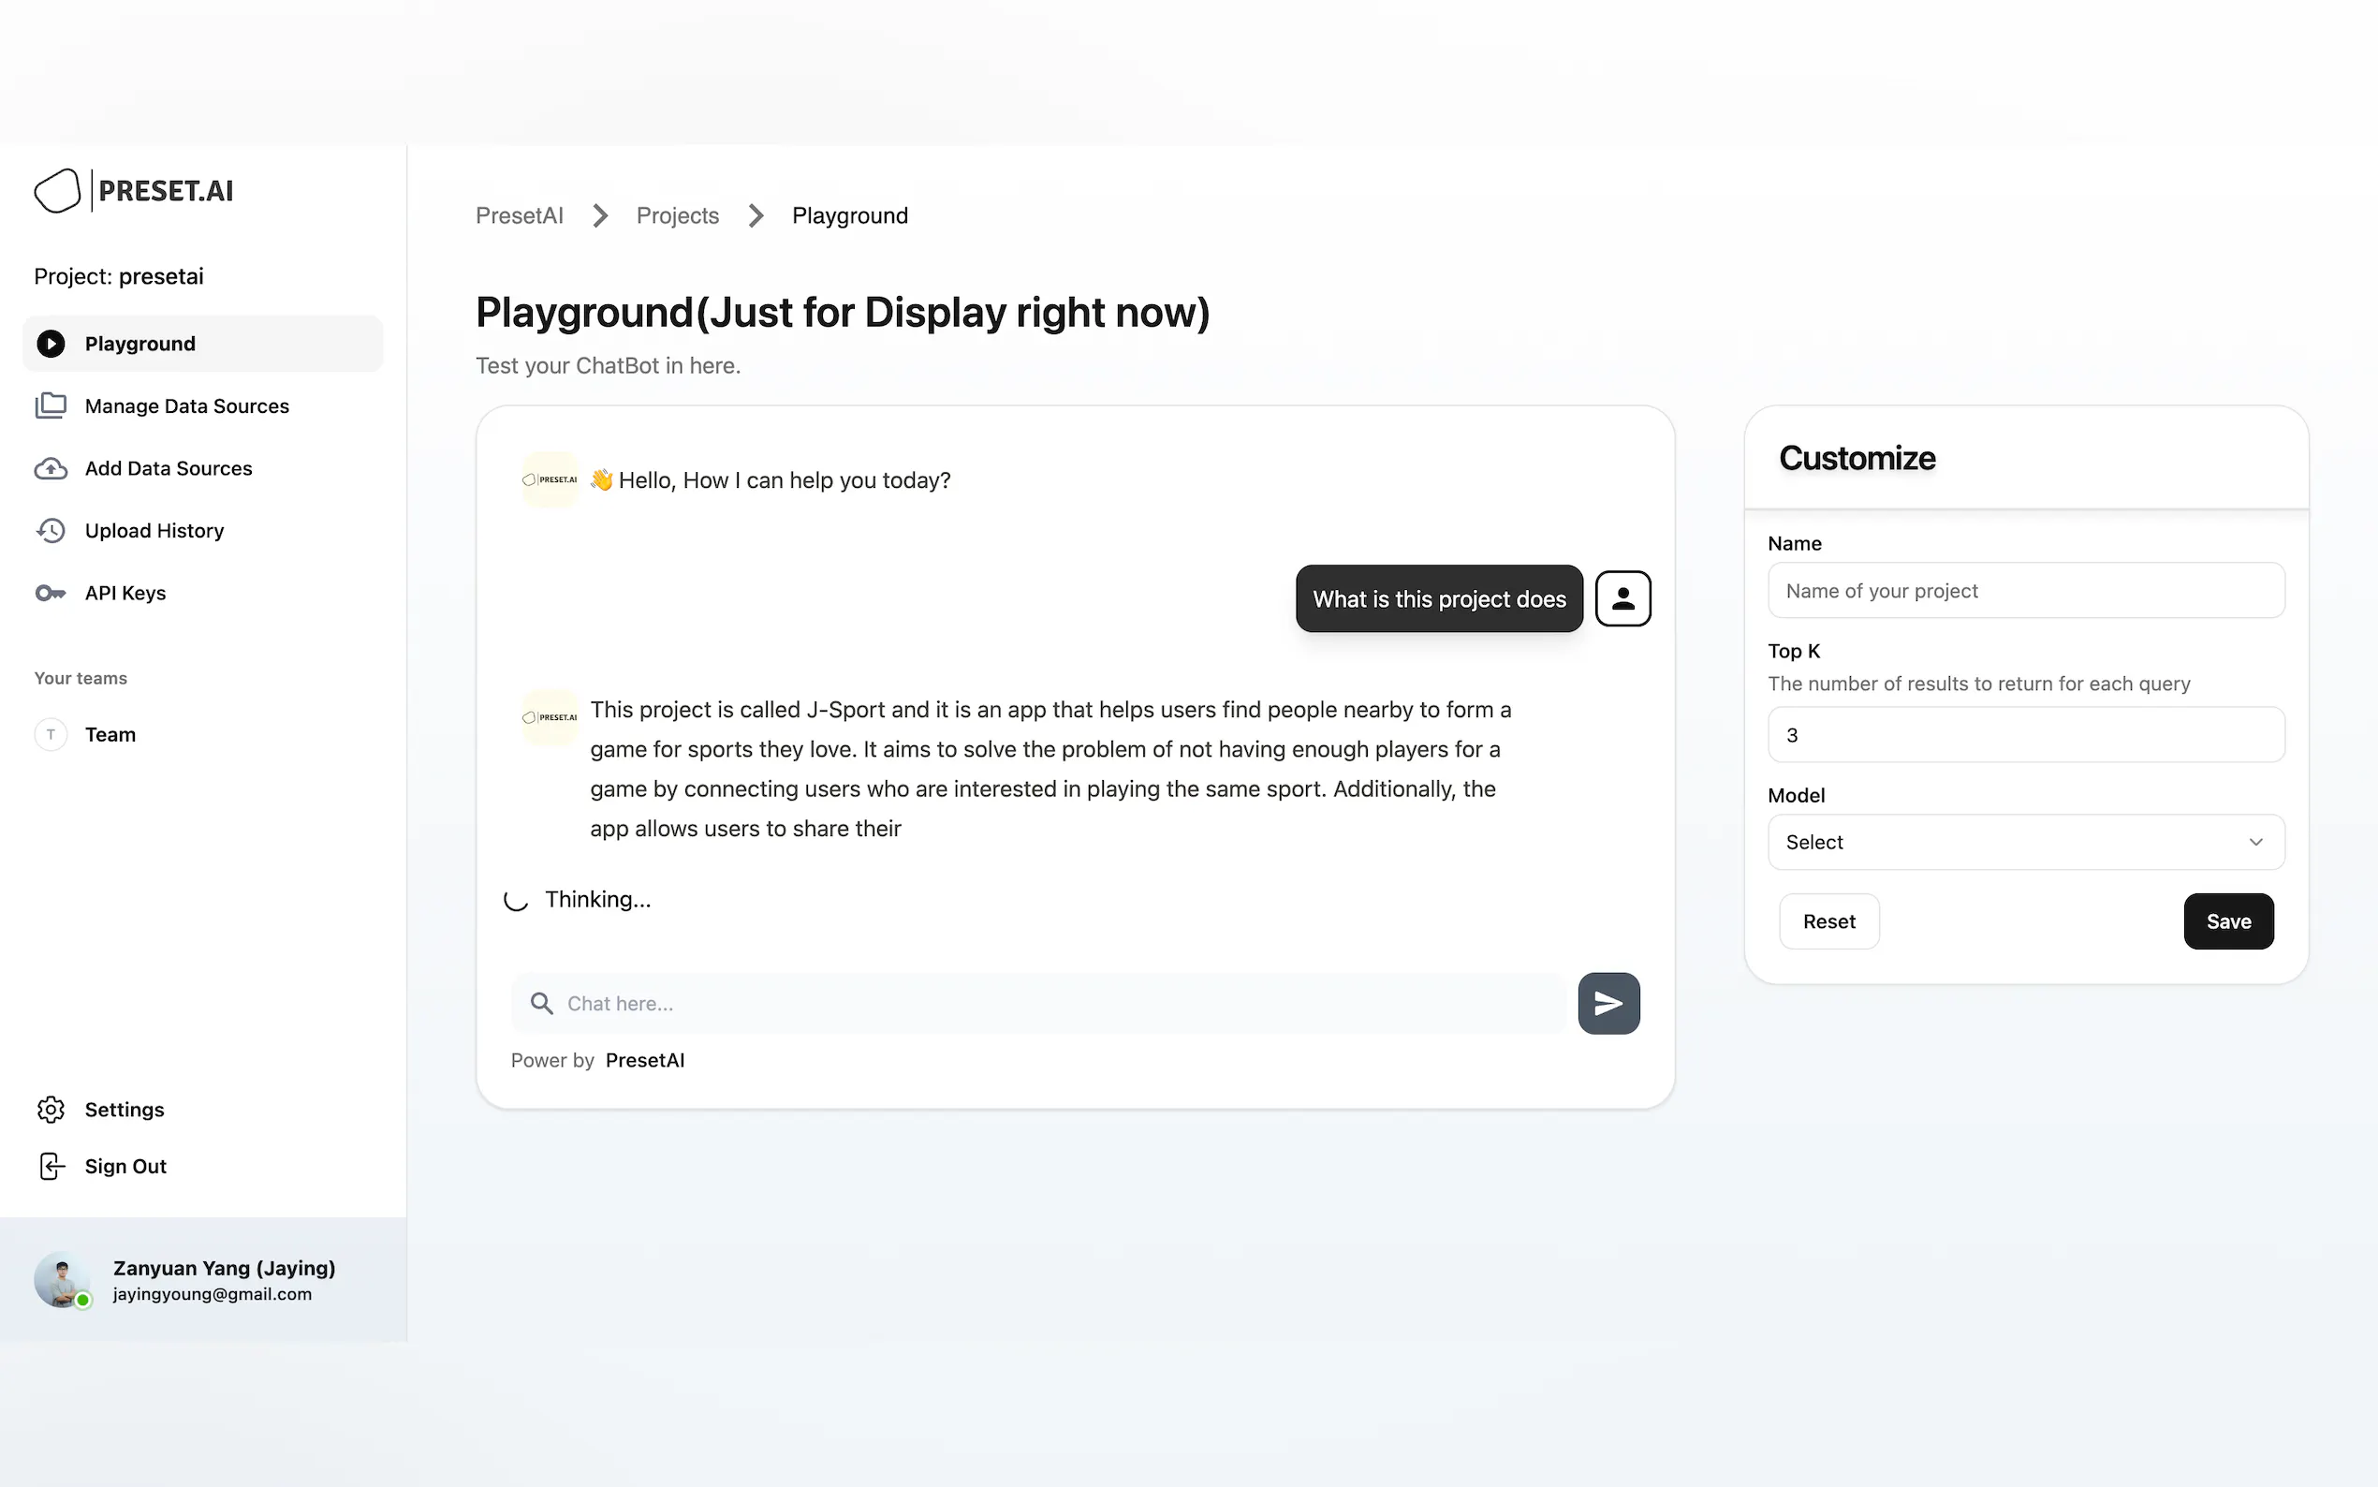This screenshot has width=2378, height=1487.
Task: Click the Upload History clock icon
Action: [51, 531]
